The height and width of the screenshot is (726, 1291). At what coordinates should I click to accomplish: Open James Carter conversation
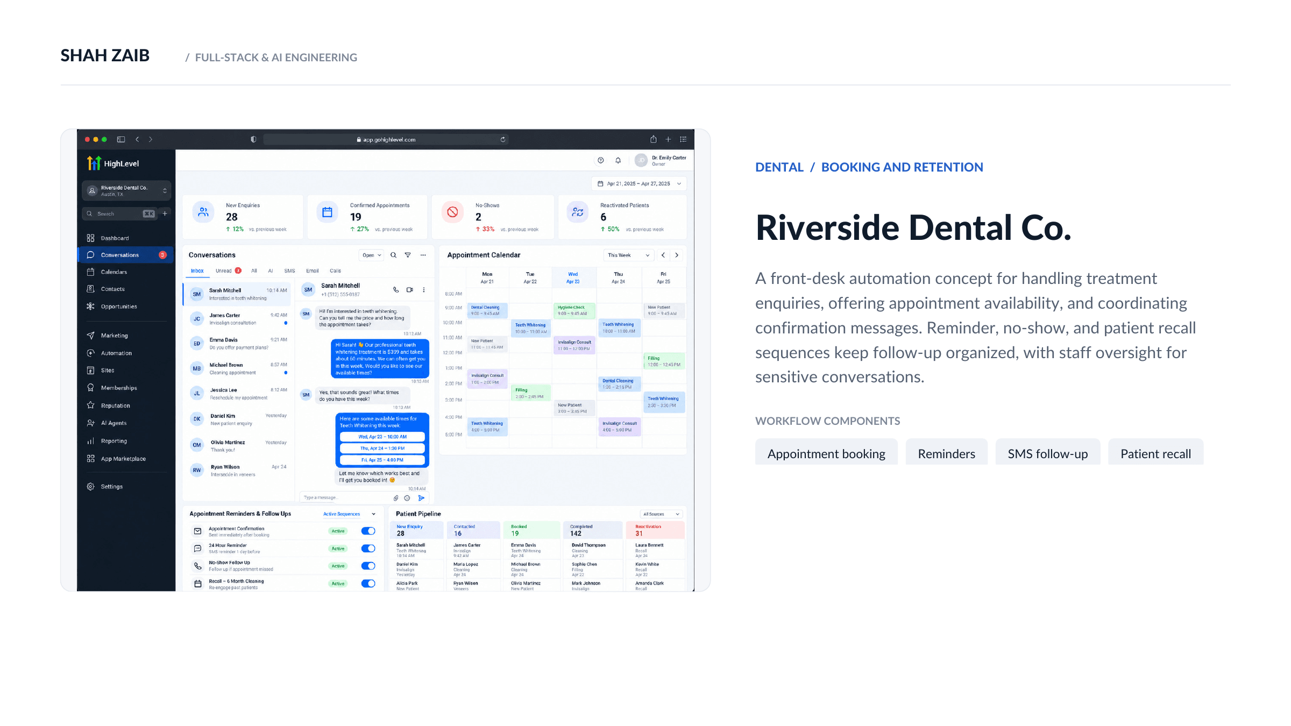237,319
